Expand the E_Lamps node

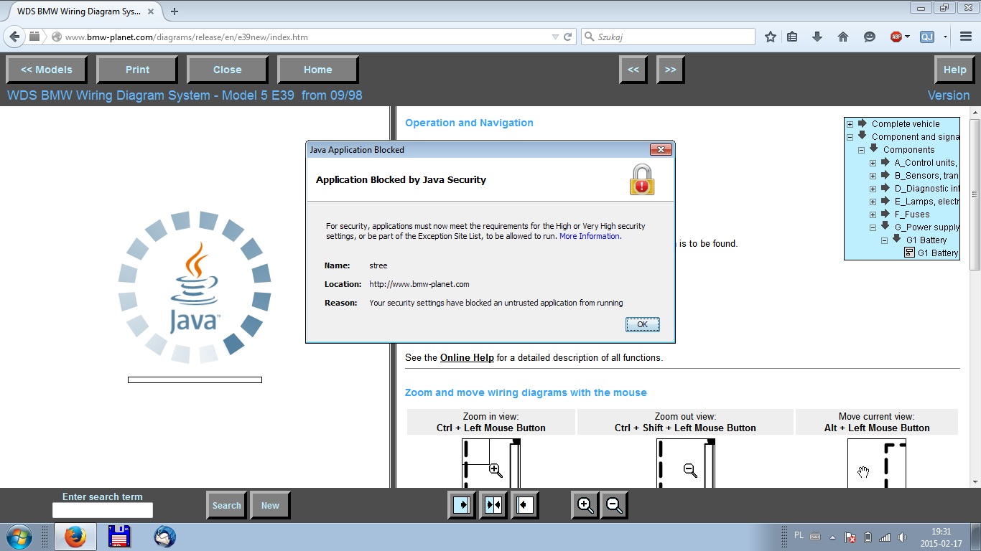[x=873, y=202]
